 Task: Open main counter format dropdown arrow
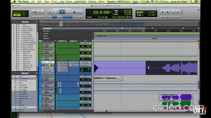pyautogui.click(x=111, y=12)
